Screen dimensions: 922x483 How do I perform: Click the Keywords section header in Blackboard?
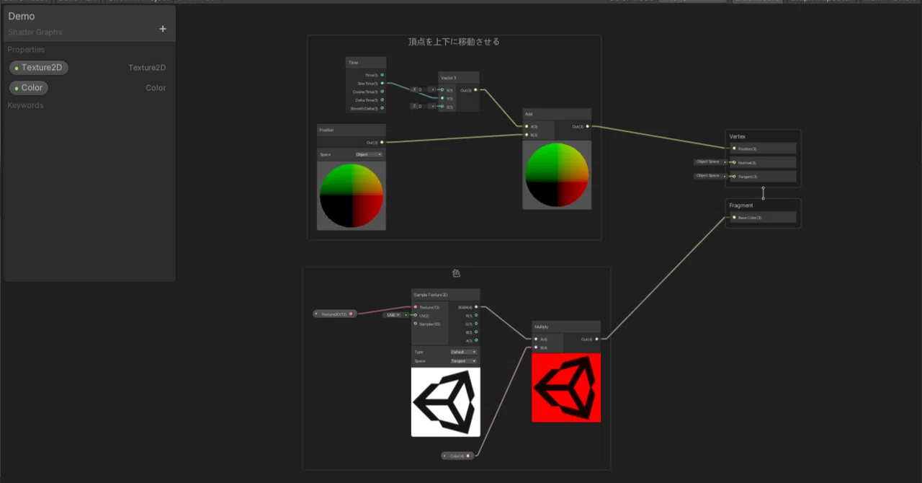click(25, 105)
